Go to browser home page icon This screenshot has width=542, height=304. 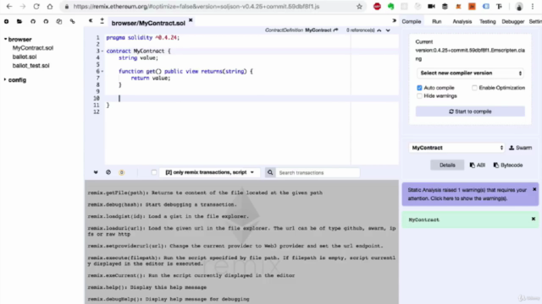tap(50, 7)
